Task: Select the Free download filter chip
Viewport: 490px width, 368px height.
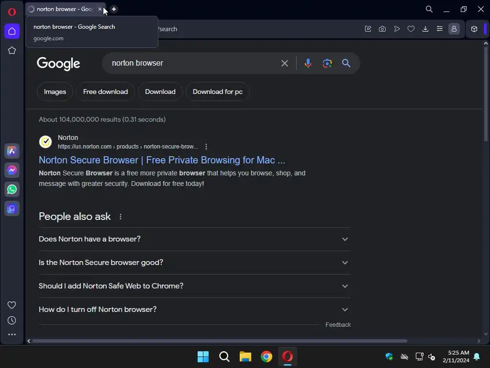Action: 105,92
